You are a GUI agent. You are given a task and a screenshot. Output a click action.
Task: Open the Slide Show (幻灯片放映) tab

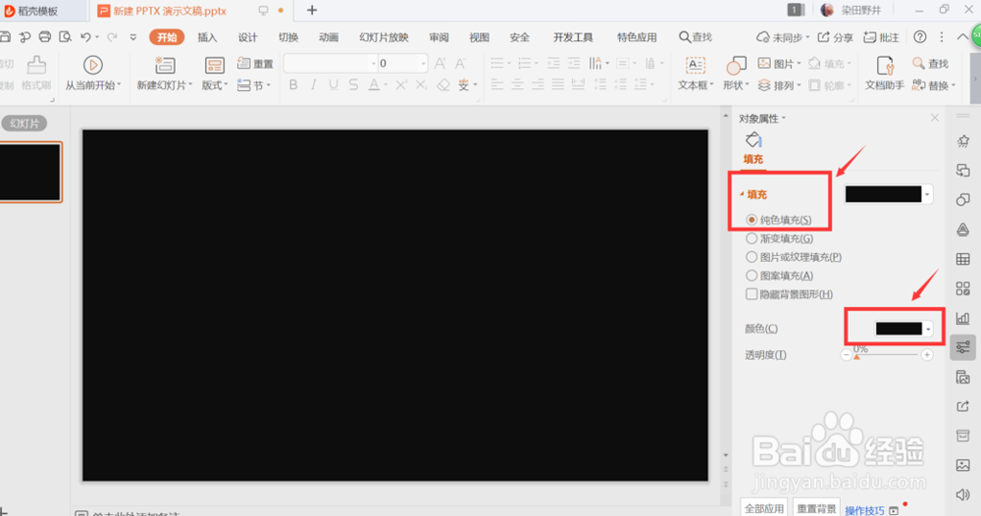(x=384, y=37)
